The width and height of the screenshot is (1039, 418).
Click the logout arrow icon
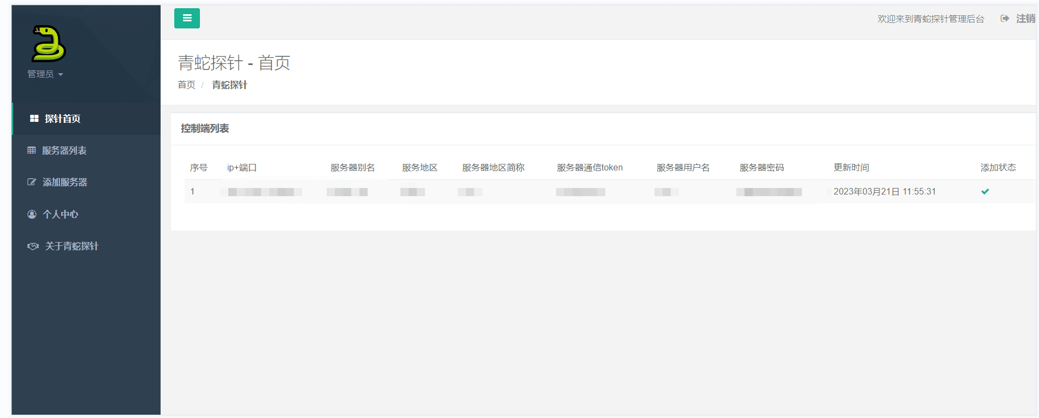coord(1005,19)
